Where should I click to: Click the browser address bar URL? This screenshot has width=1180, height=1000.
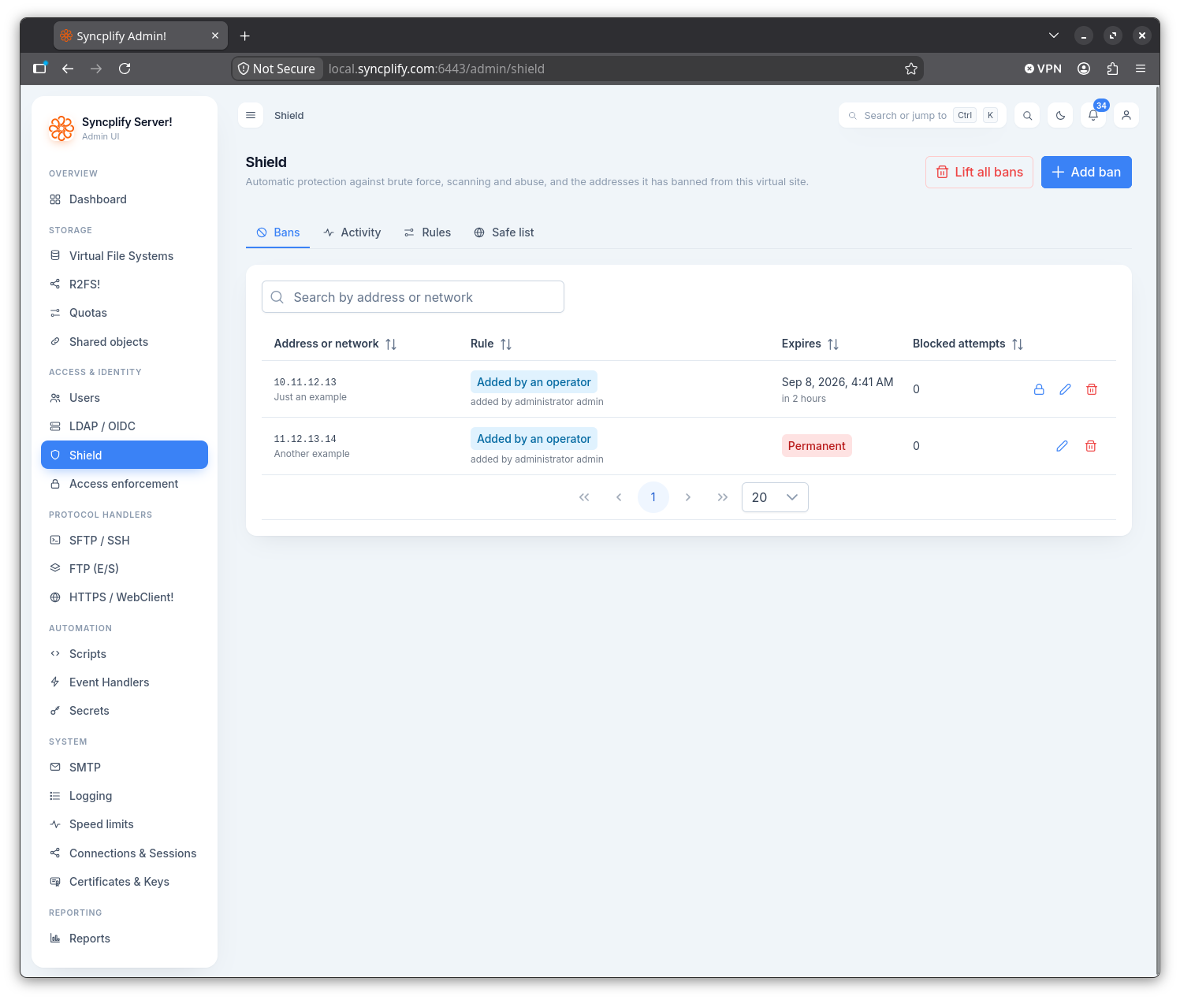(436, 69)
